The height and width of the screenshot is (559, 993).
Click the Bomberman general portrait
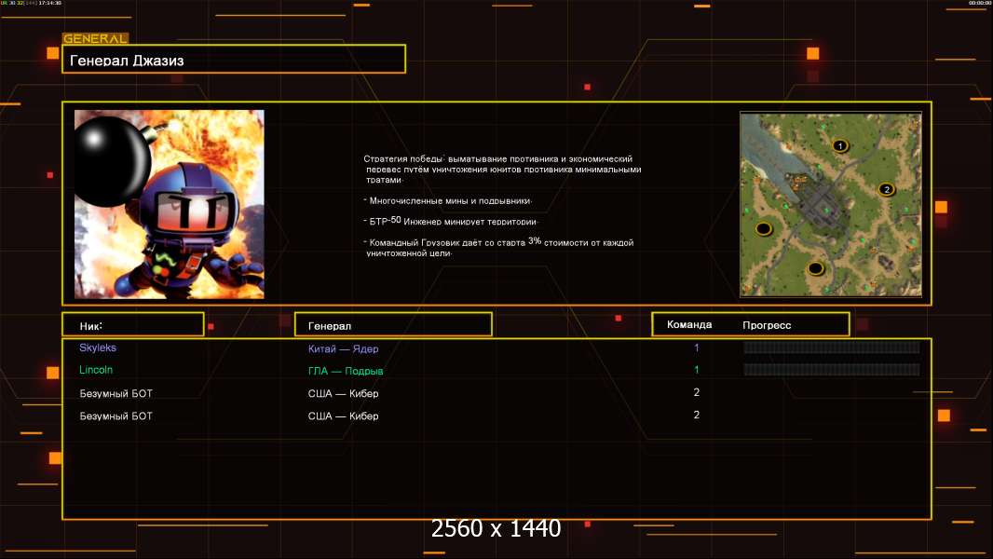coord(170,204)
